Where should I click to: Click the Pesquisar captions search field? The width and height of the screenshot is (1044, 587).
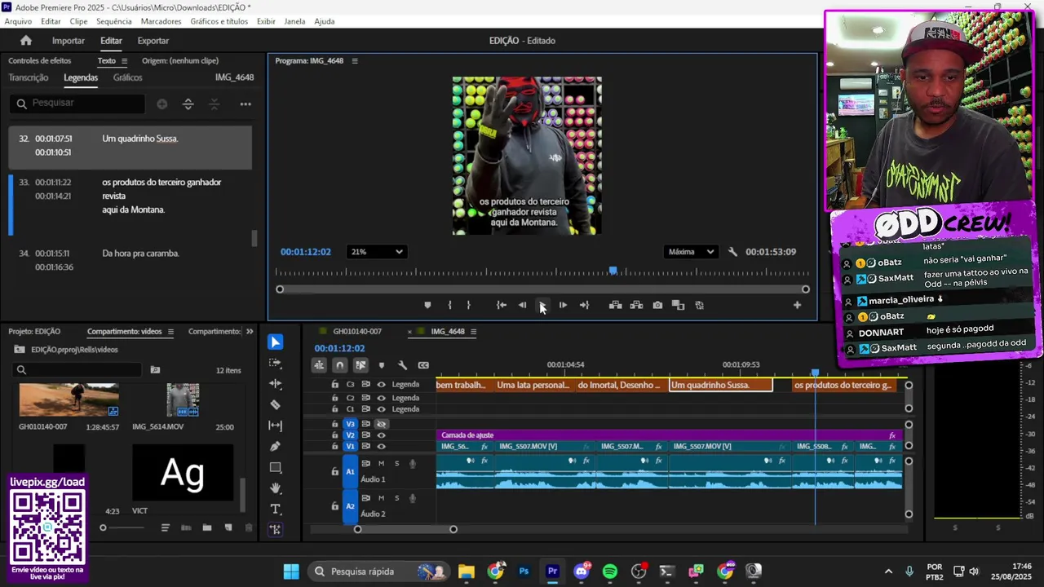(x=78, y=104)
